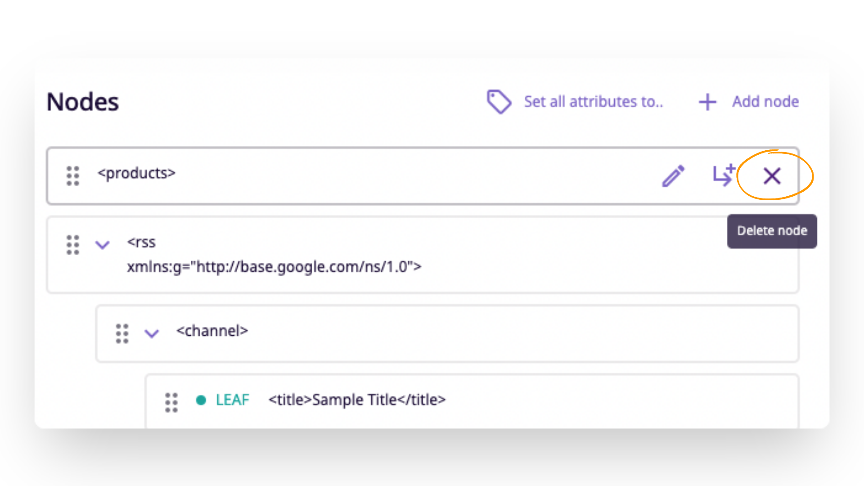Click the LEAF label on the title node
Screen dimensions: 864x486
pyautogui.click(x=232, y=400)
